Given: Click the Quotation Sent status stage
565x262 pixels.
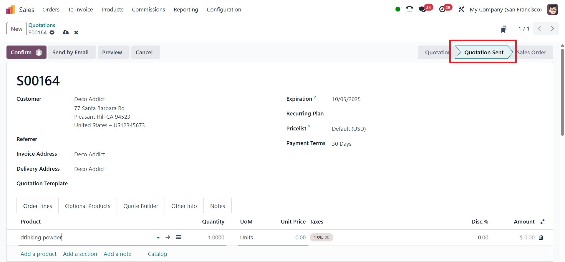Looking at the screenshot, I should pos(484,52).
